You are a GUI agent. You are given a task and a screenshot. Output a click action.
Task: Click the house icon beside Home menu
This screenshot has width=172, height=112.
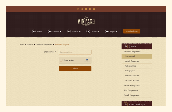pos(34,32)
